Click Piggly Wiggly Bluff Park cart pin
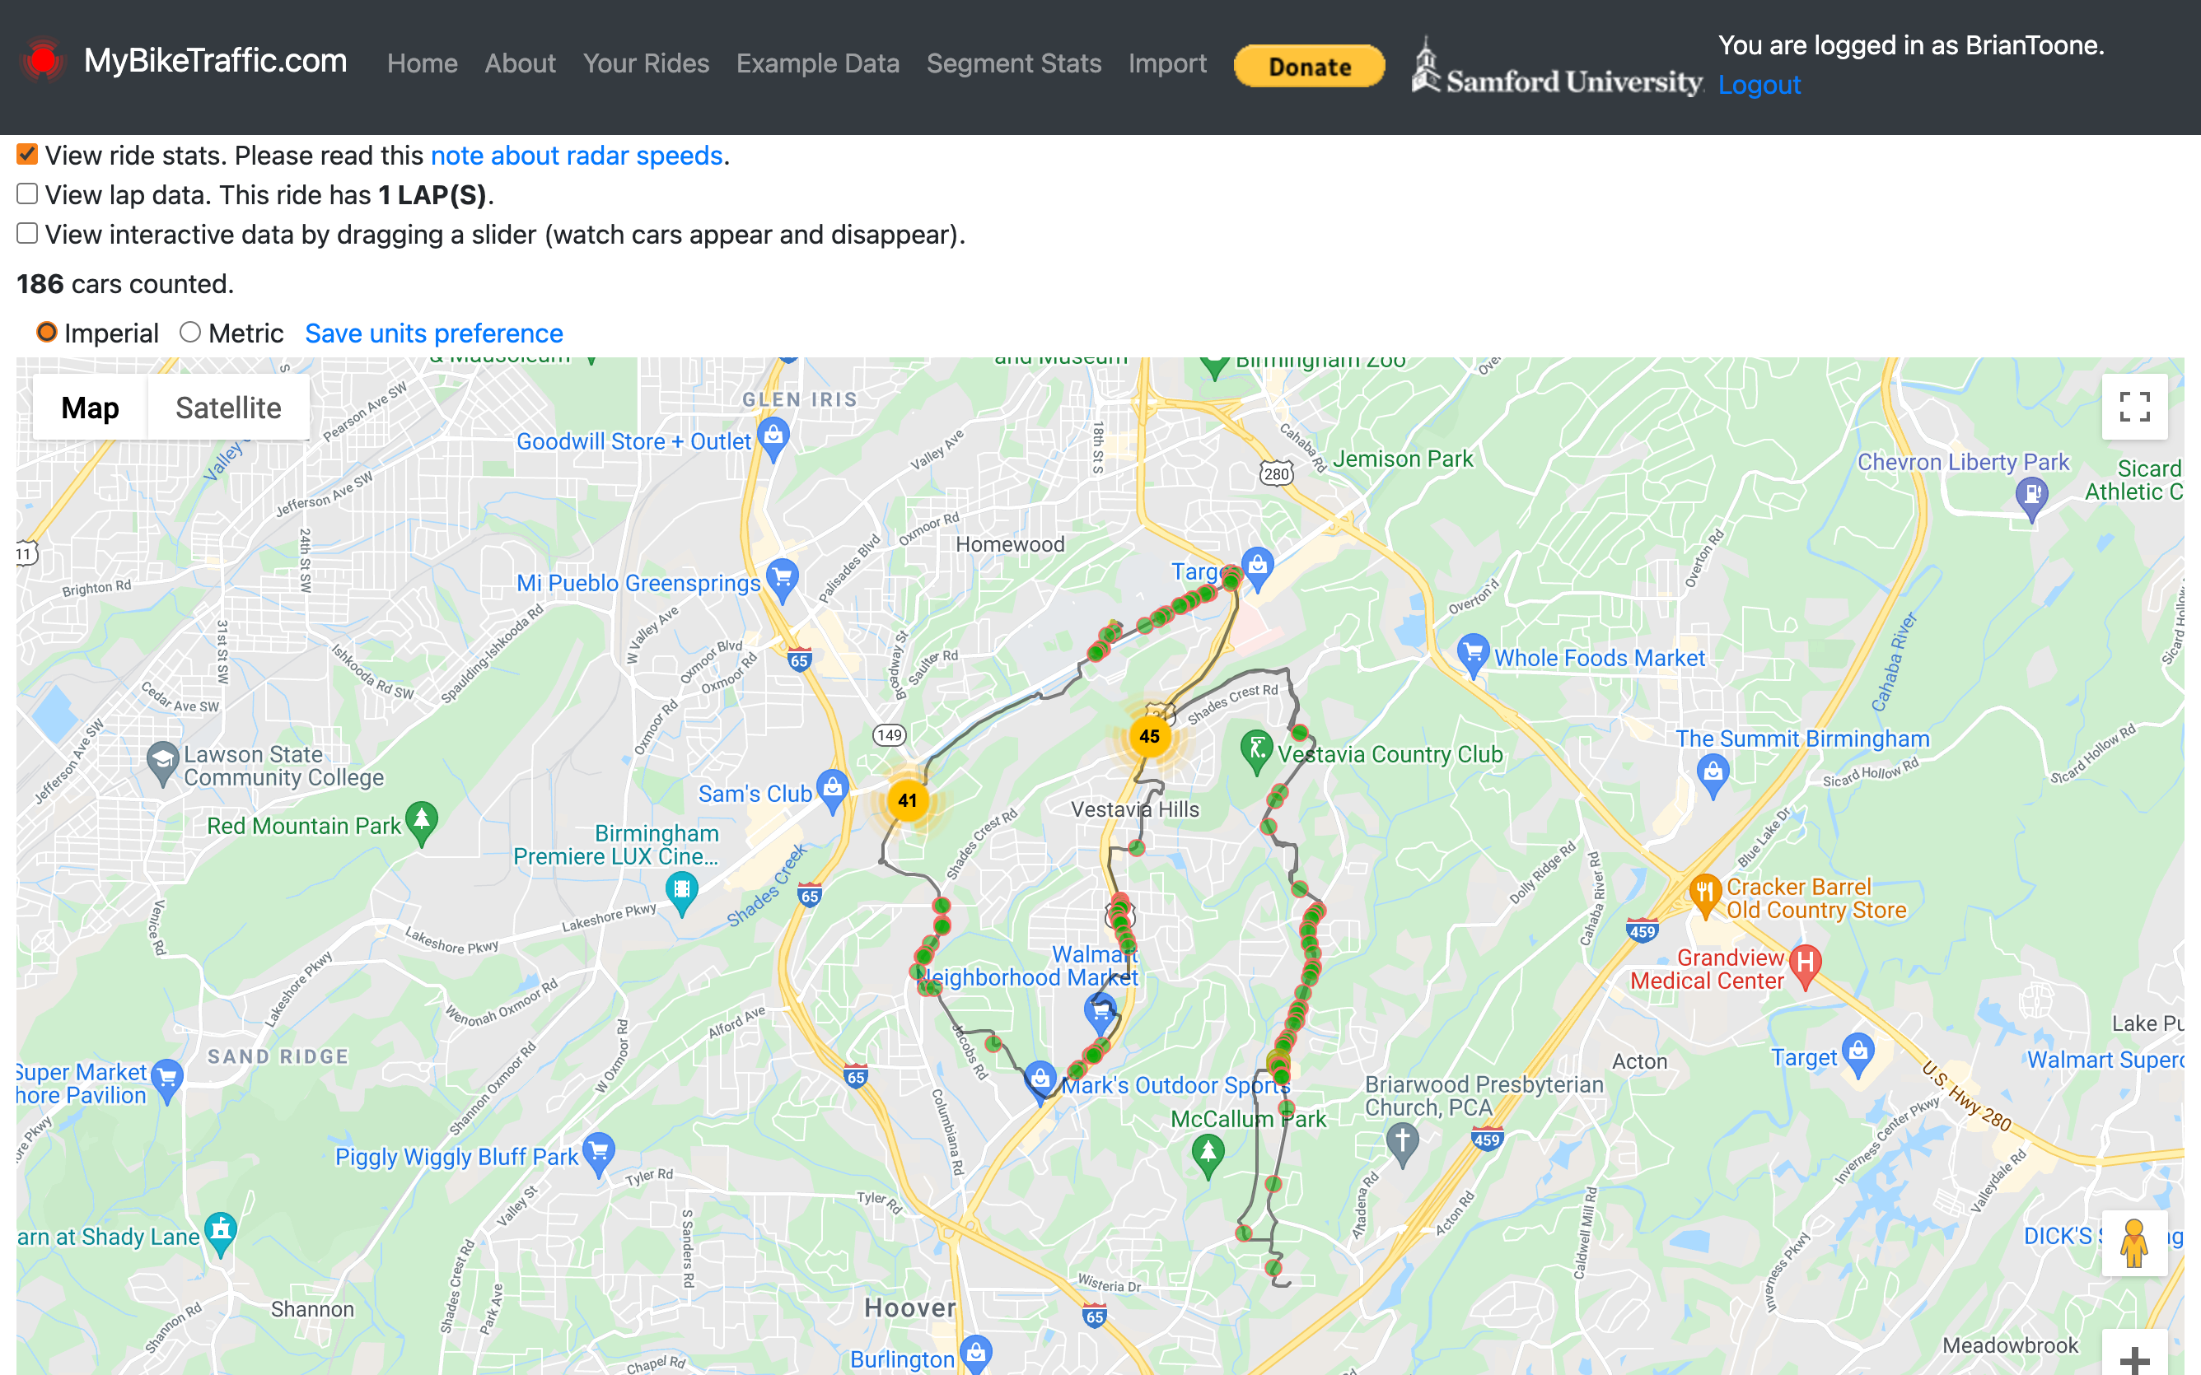 pos(599,1155)
